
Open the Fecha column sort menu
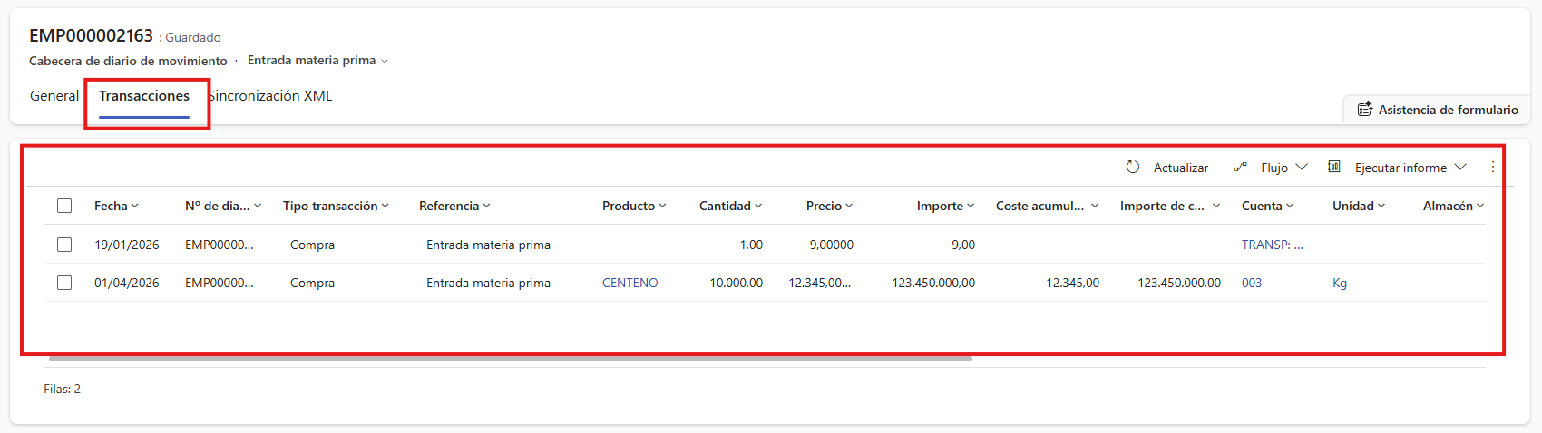click(x=135, y=206)
